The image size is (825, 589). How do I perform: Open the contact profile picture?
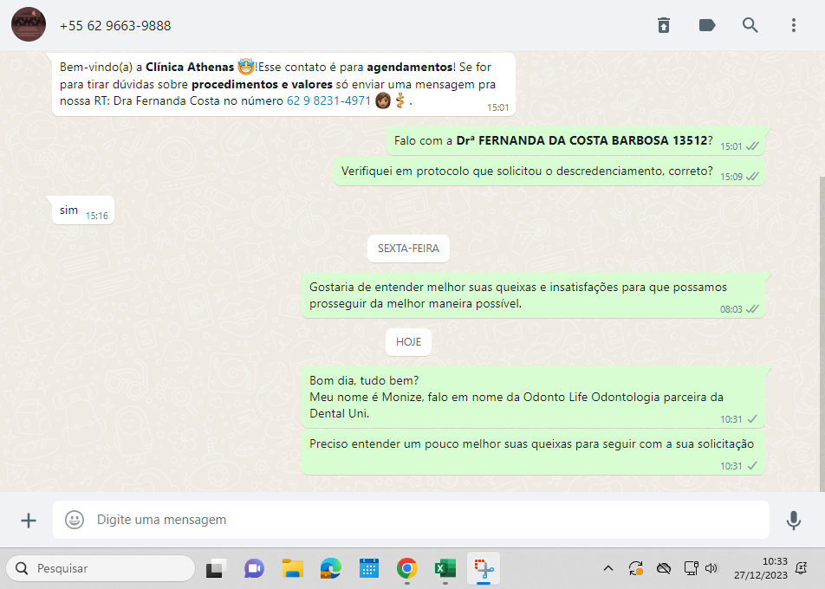[x=29, y=25]
